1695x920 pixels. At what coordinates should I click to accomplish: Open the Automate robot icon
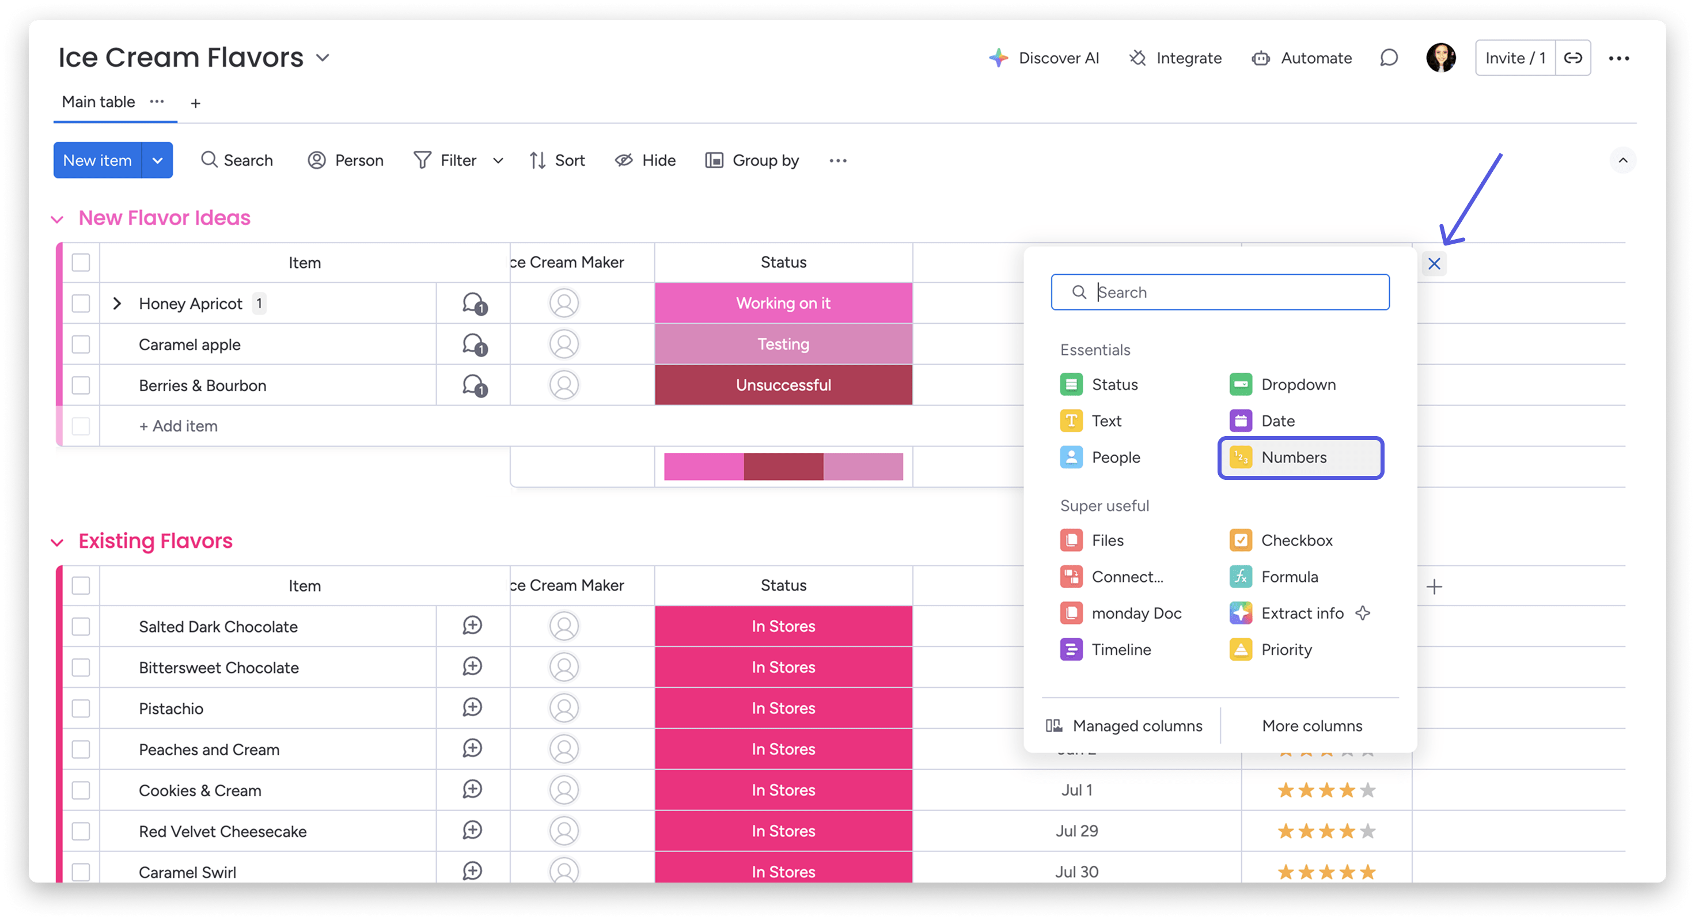coord(1260,58)
